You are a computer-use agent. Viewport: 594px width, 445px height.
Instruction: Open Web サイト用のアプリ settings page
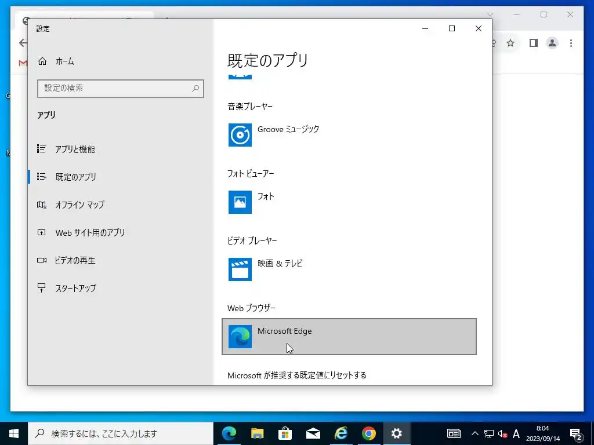click(x=121, y=232)
